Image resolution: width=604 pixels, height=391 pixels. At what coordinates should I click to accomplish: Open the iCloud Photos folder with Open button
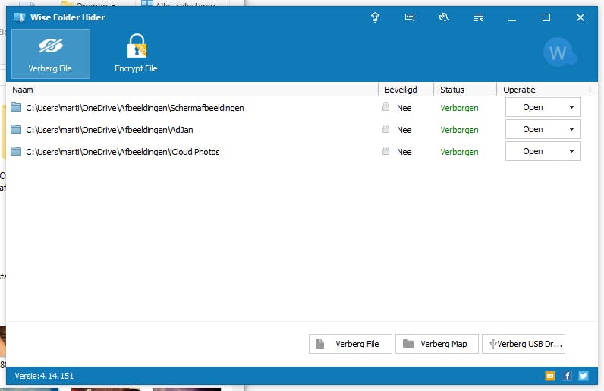point(533,151)
